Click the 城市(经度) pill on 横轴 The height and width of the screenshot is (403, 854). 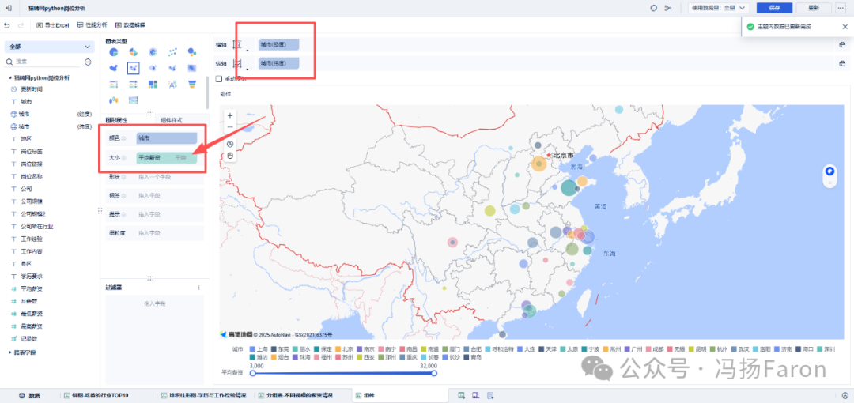(279, 45)
